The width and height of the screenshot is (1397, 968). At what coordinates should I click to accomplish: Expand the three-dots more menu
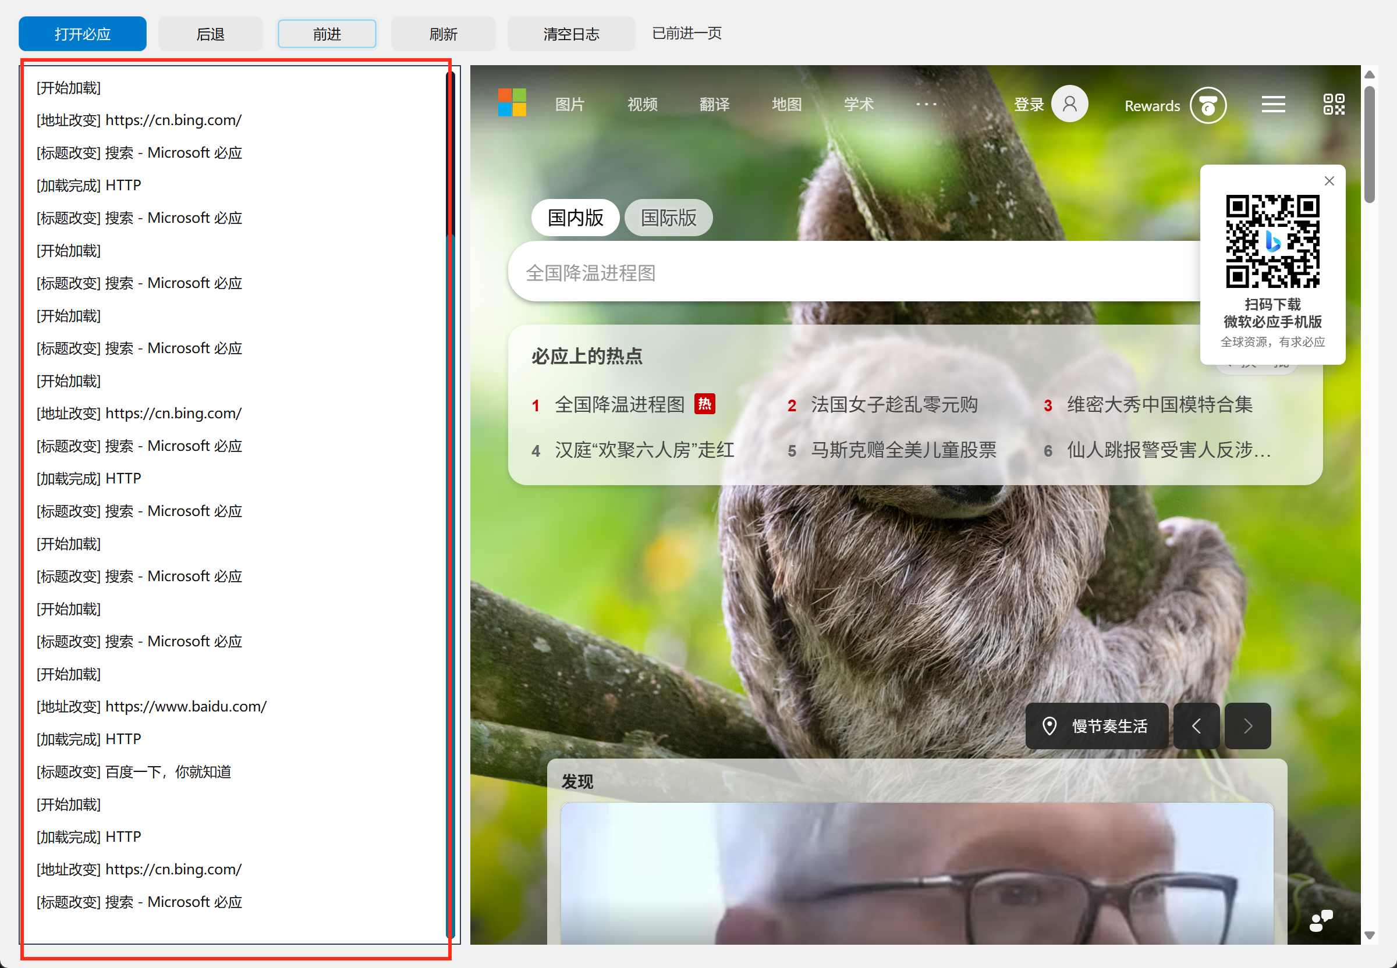click(926, 104)
